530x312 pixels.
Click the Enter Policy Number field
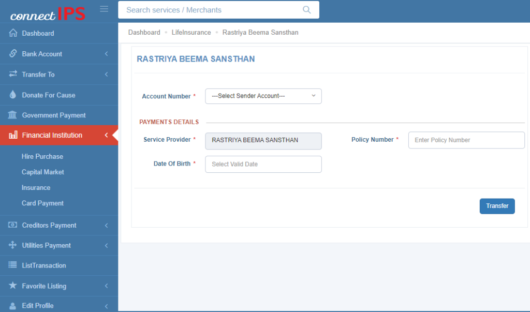[466, 140]
